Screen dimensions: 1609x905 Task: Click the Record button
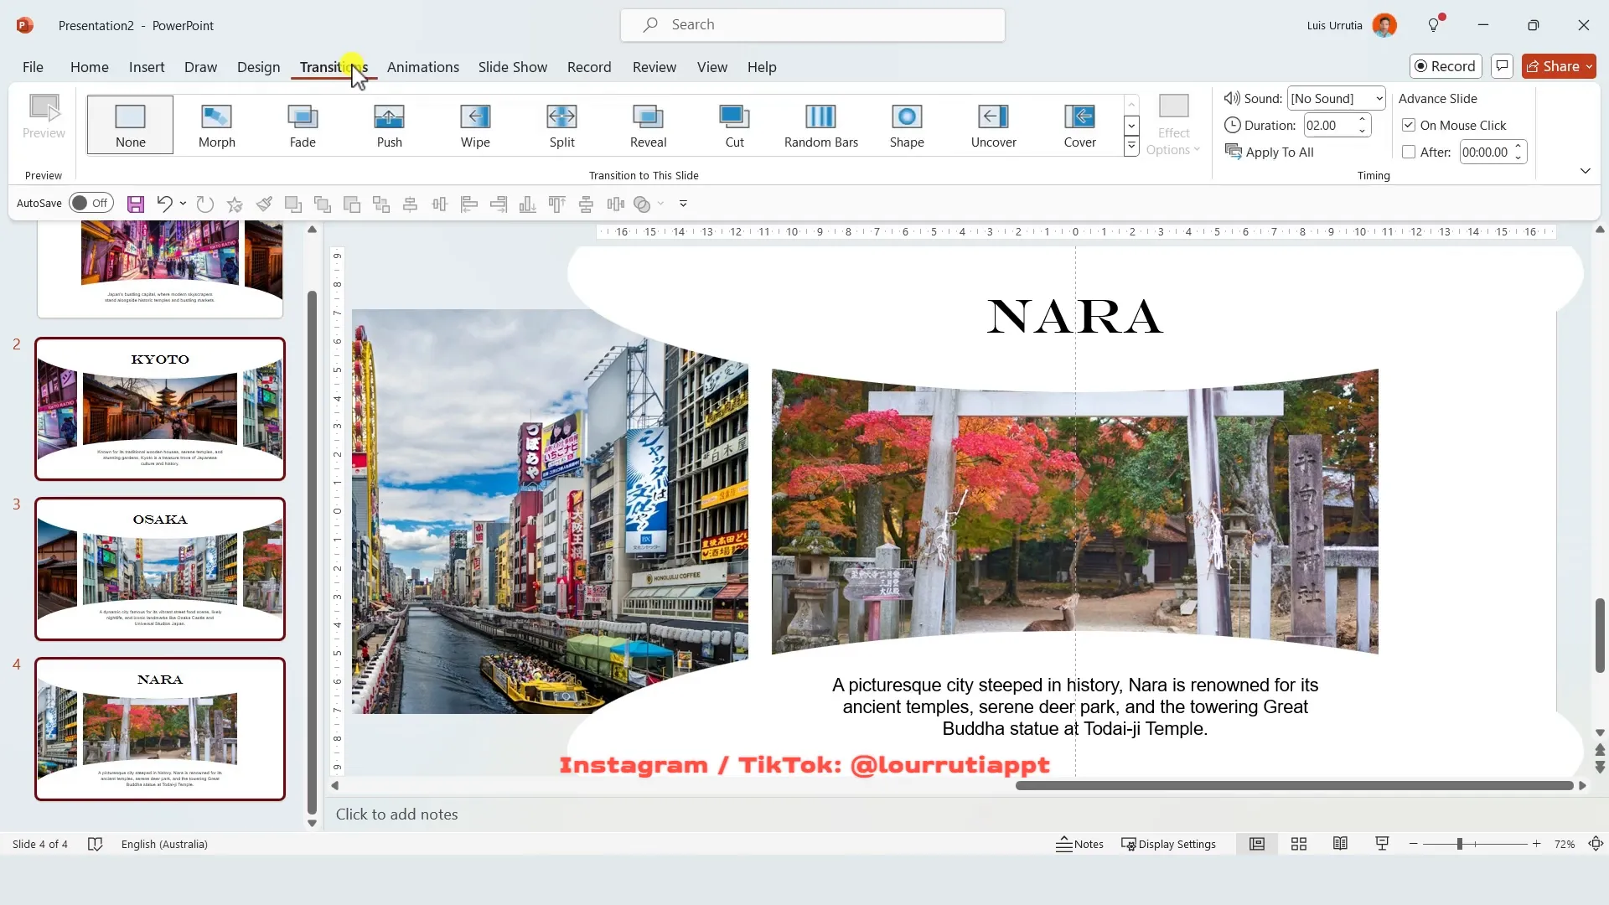pos(1446,66)
